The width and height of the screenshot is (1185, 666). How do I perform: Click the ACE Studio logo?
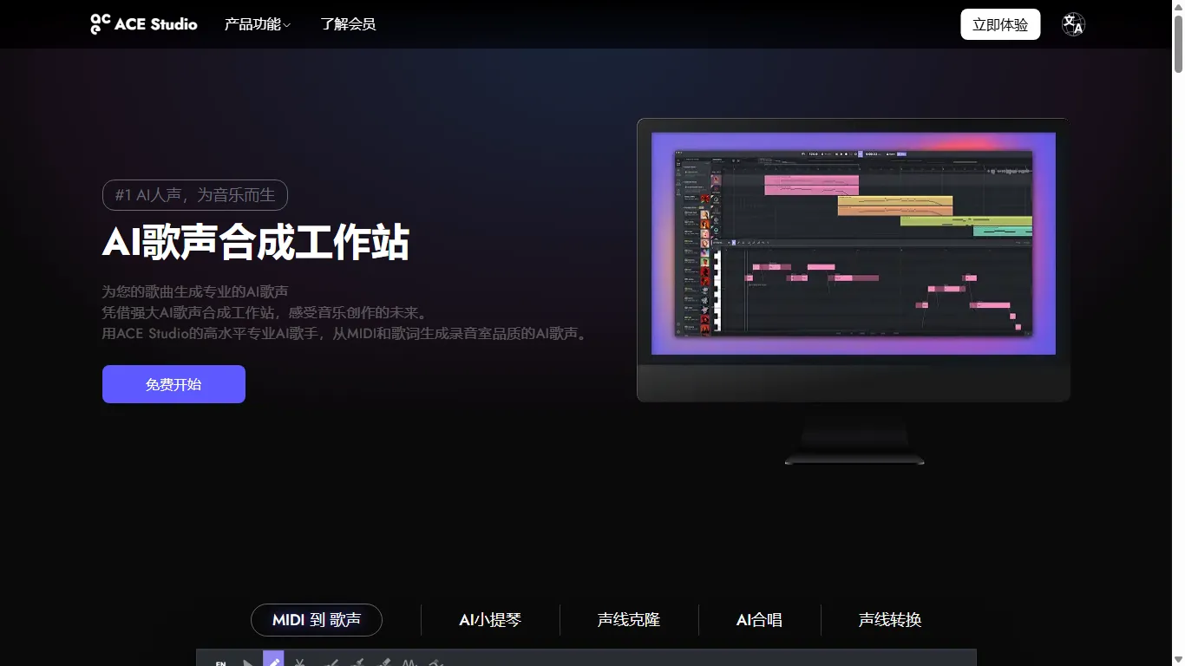point(142,23)
